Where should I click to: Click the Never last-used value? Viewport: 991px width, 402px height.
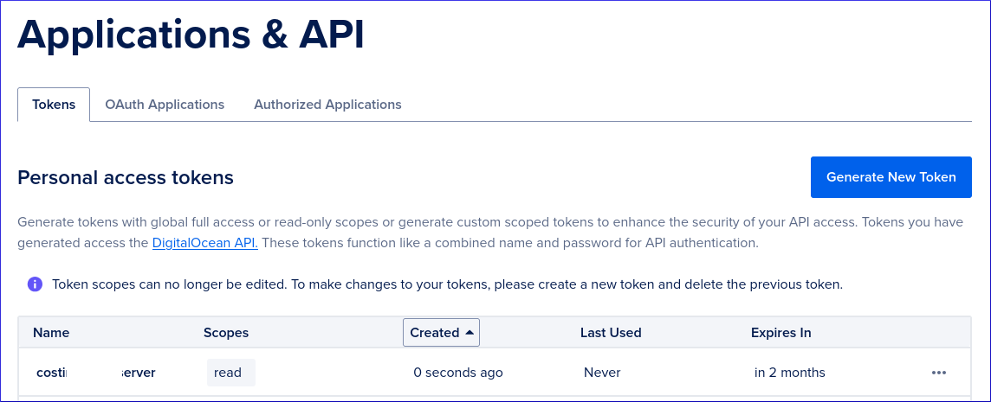tap(602, 373)
